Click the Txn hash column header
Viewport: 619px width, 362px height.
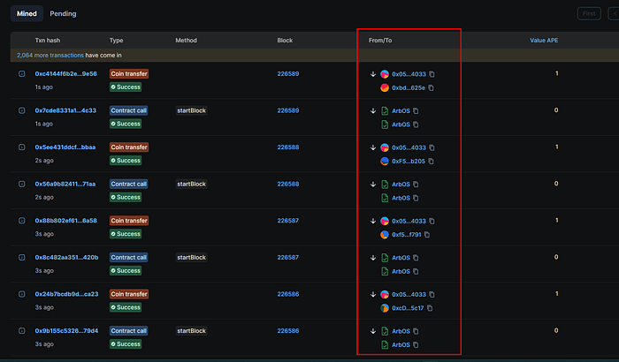(48, 41)
